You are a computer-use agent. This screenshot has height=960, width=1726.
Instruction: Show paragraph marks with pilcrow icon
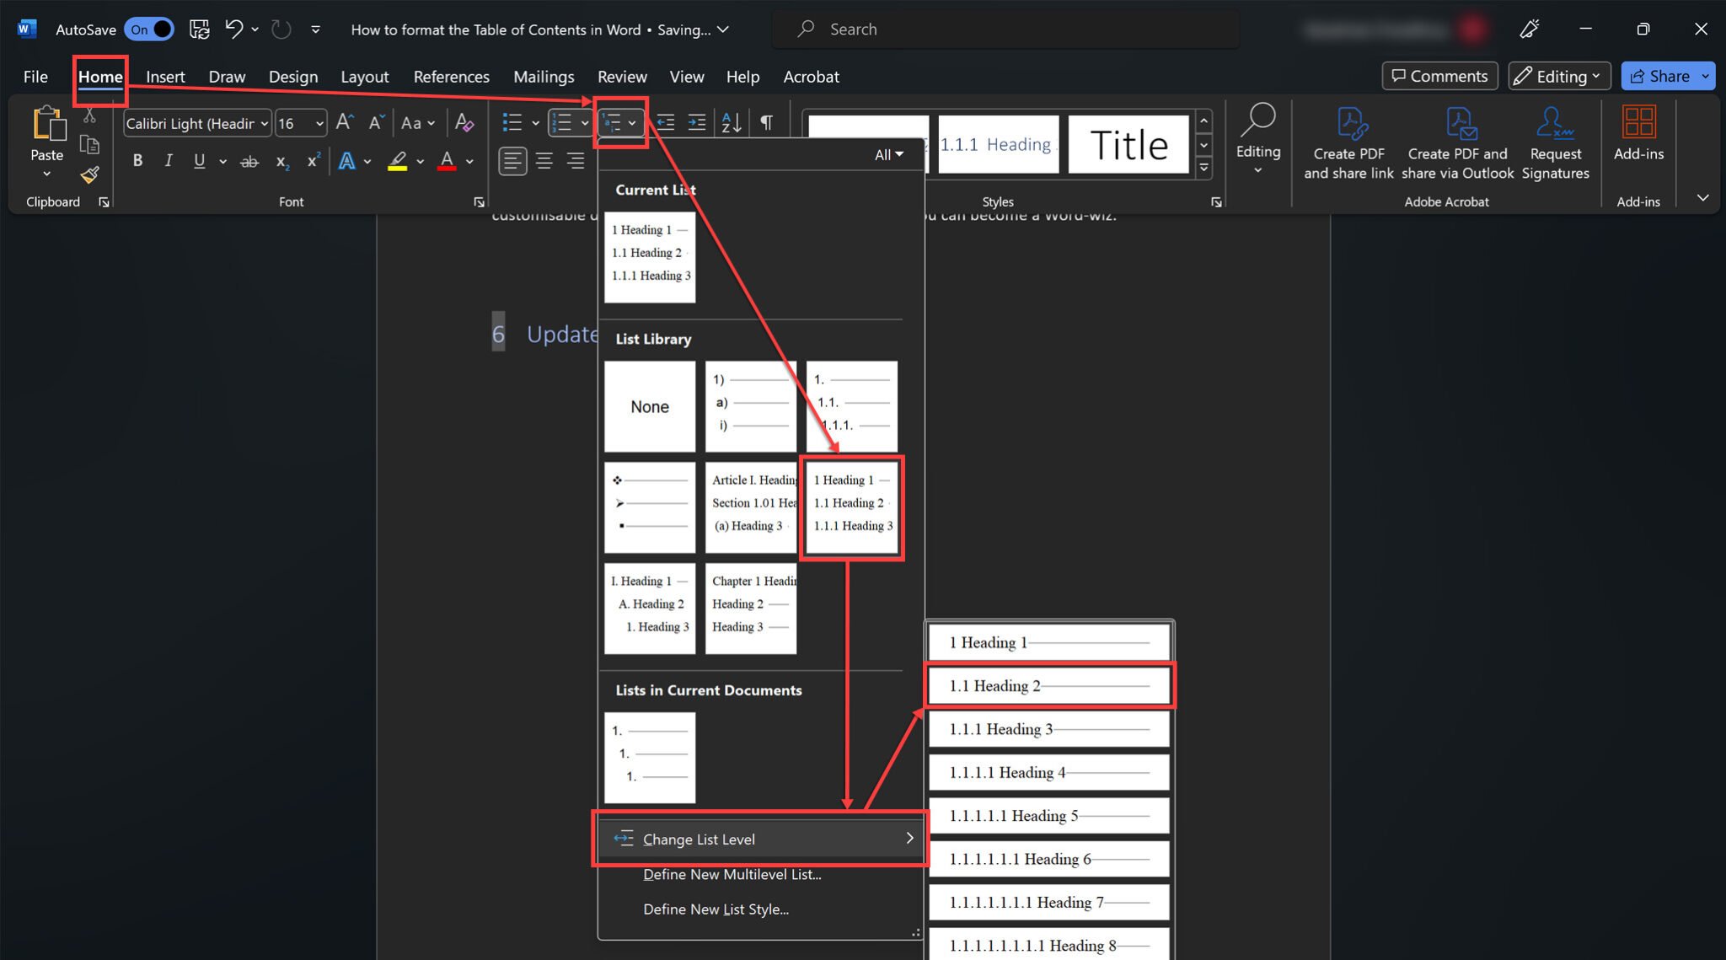pyautogui.click(x=766, y=123)
